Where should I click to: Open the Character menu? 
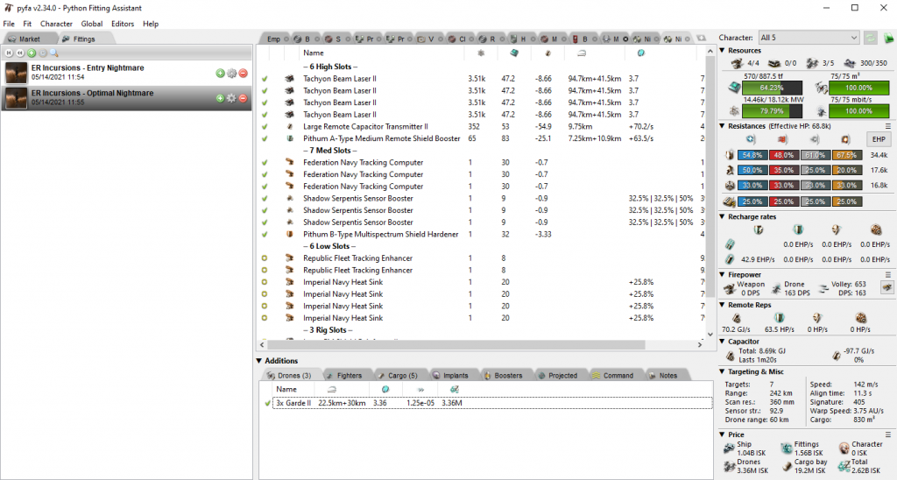tap(56, 24)
